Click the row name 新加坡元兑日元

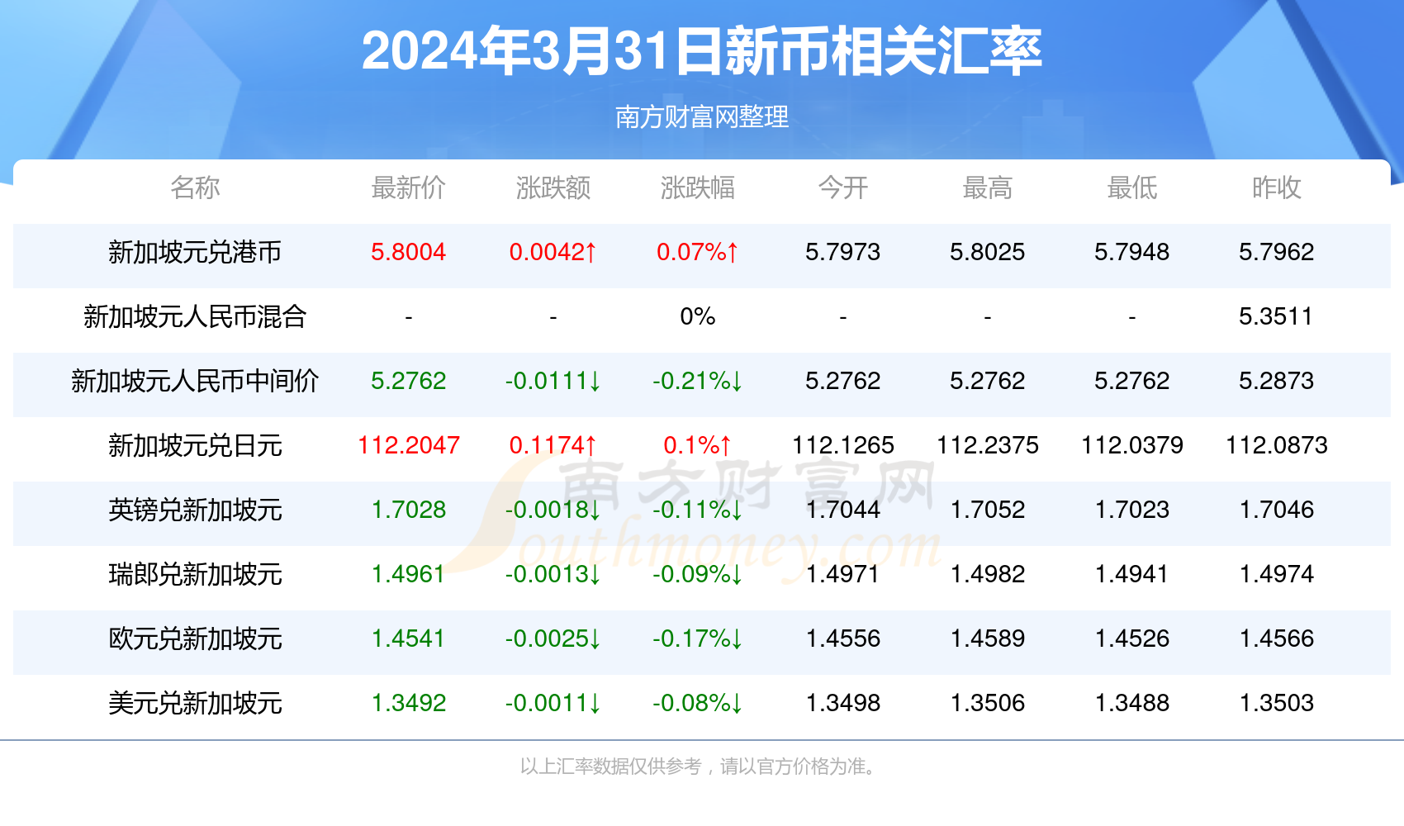[195, 445]
